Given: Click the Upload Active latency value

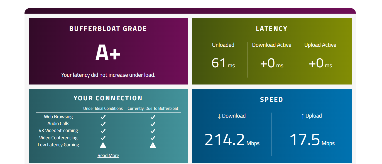Looking at the screenshot, I should 320,63.
